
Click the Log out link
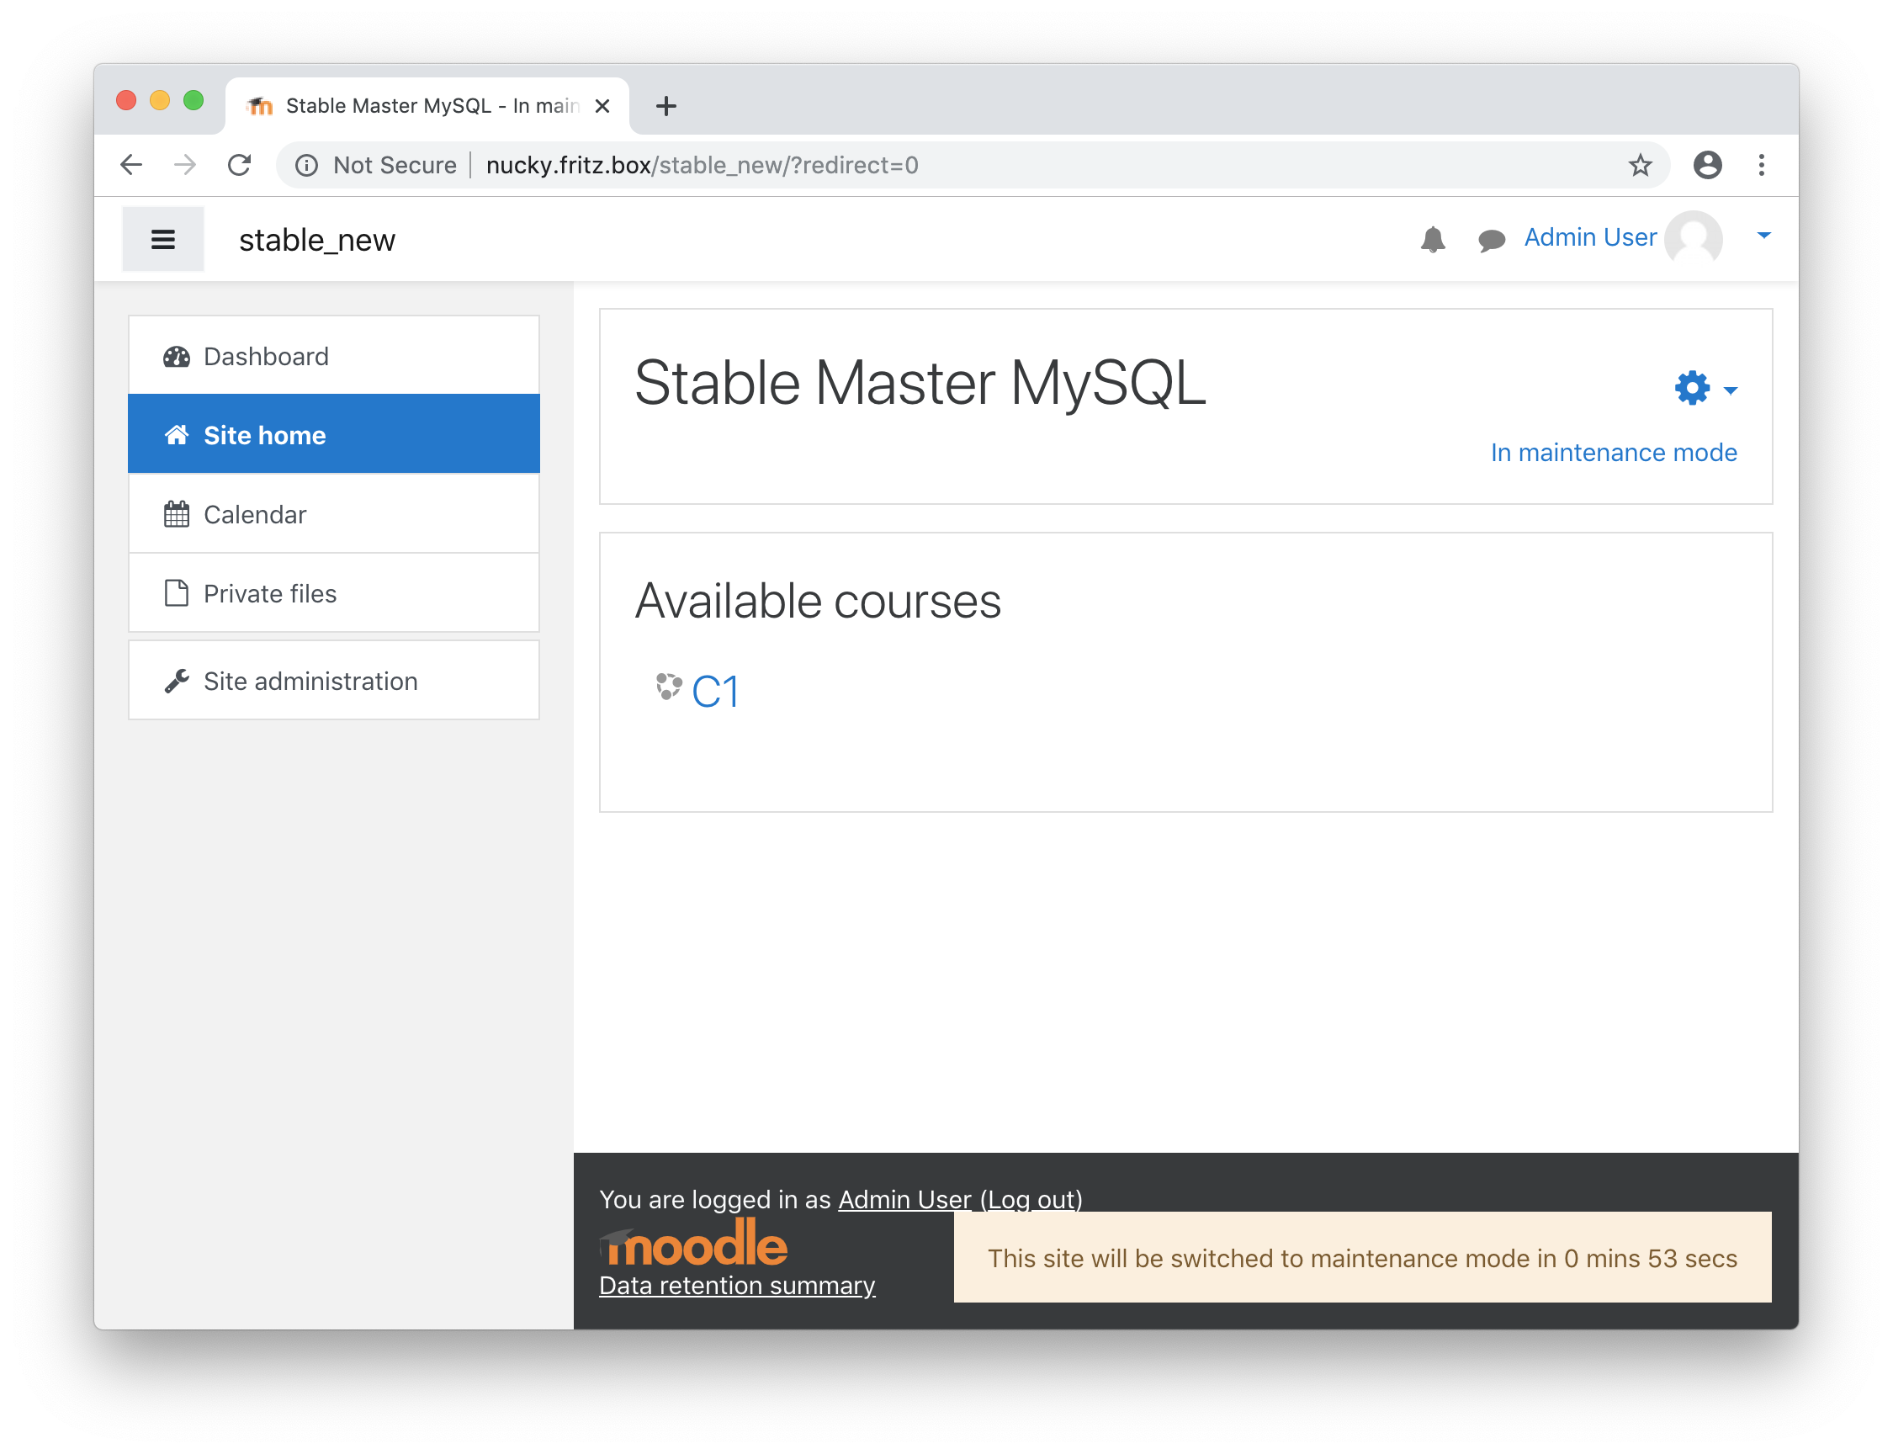1031,1199
